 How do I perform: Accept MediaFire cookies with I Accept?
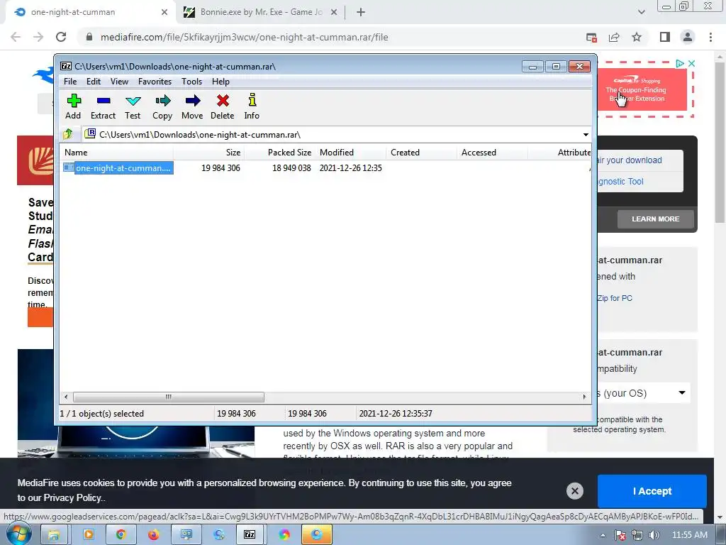click(652, 491)
